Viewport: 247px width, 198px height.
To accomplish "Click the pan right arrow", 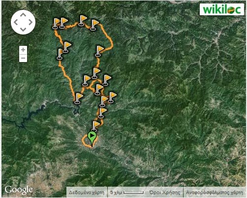I will [x=31, y=22].
